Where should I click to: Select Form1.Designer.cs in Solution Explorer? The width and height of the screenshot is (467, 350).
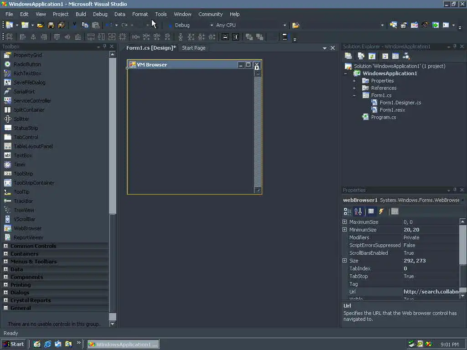(400, 103)
